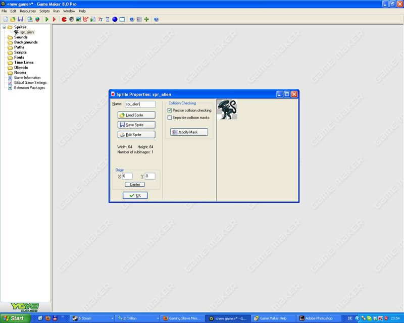Create an object (blue ball icon)
The height and width of the screenshot is (323, 404).
click(x=115, y=19)
